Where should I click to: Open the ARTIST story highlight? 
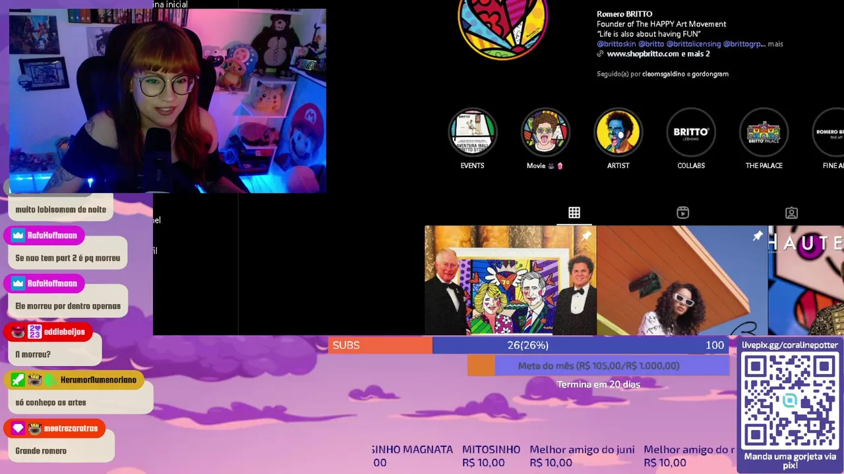[618, 132]
